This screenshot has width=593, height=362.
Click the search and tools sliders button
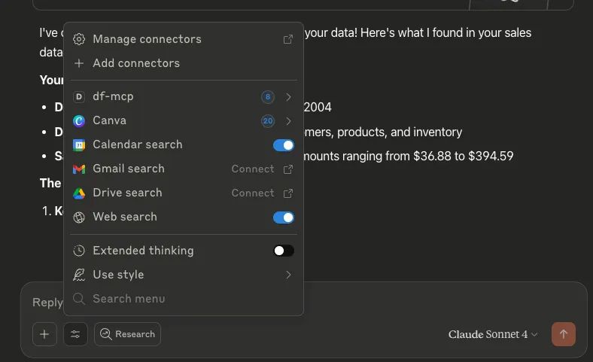coord(76,334)
